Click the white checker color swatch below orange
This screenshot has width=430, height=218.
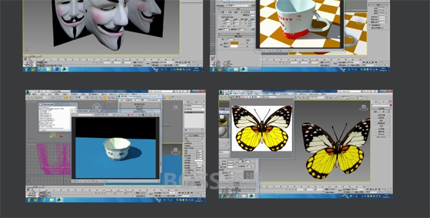pyautogui.click(x=234, y=46)
